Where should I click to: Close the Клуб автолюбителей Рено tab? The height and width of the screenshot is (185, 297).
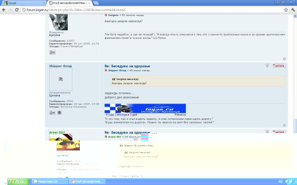pos(89,3)
